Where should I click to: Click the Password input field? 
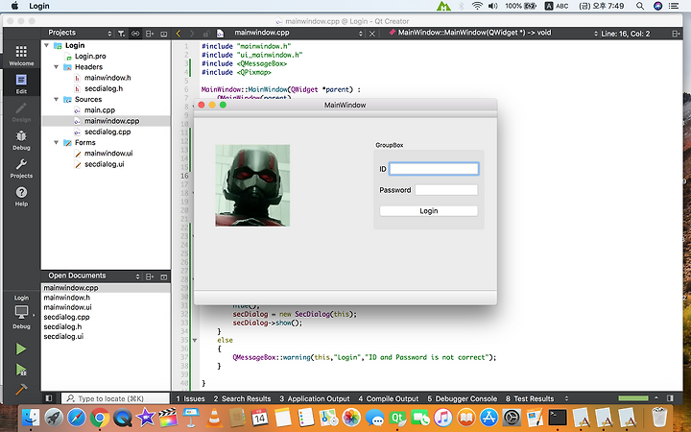[x=446, y=190]
